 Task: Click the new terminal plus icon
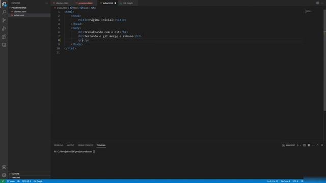pyautogui.click(x=297, y=145)
